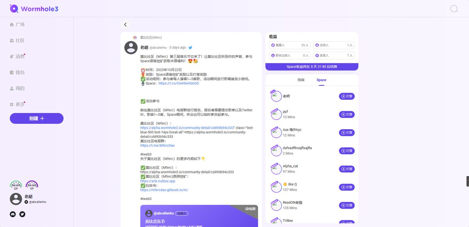Click the 莫比音乐节 Space card

point(199,216)
